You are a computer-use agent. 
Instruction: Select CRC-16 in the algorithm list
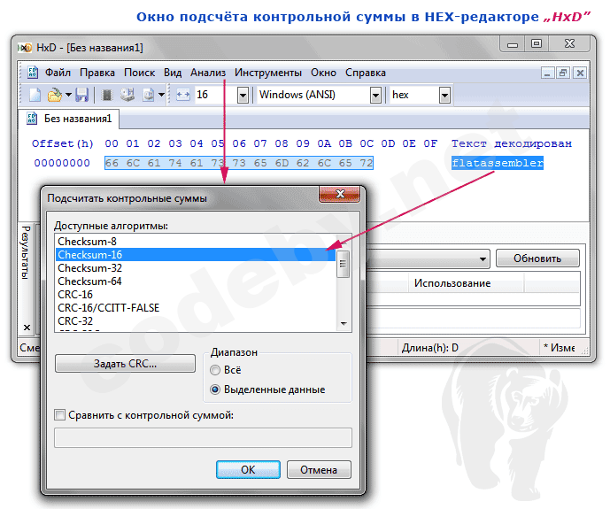(196, 295)
